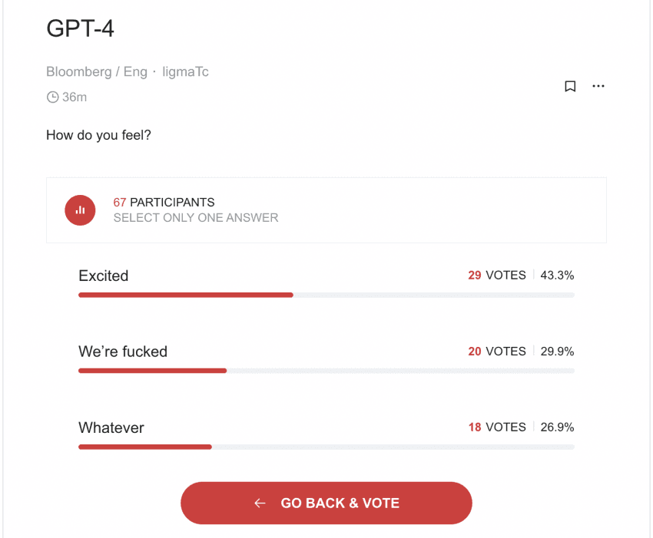Click the red poll chart icon
Image resolution: width=653 pixels, height=538 pixels.
tap(80, 210)
